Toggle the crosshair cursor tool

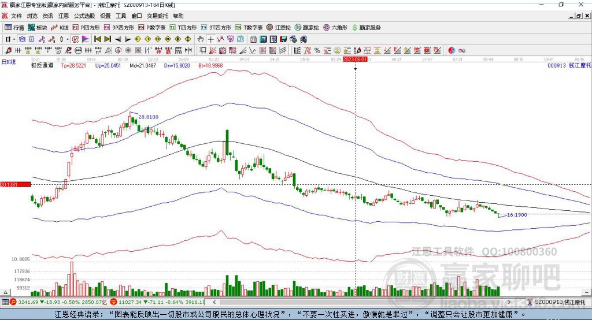click(x=211, y=39)
